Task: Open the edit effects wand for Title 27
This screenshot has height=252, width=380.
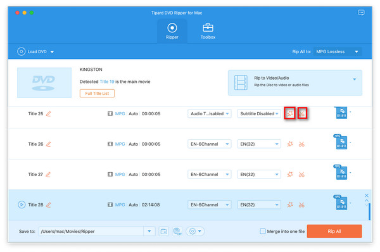Action: [x=290, y=174]
